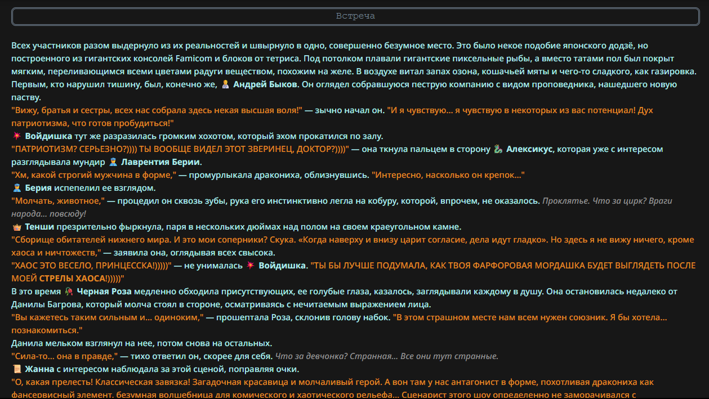Viewport: 709px width, 399px height.
Task: Select "Войдишка" in "Войдишка тут же разразилась"
Action: pos(48,136)
